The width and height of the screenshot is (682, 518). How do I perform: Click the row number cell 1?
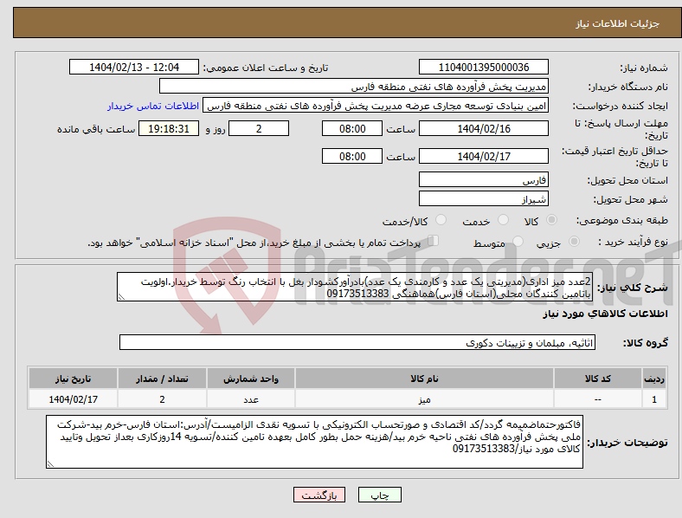(654, 399)
